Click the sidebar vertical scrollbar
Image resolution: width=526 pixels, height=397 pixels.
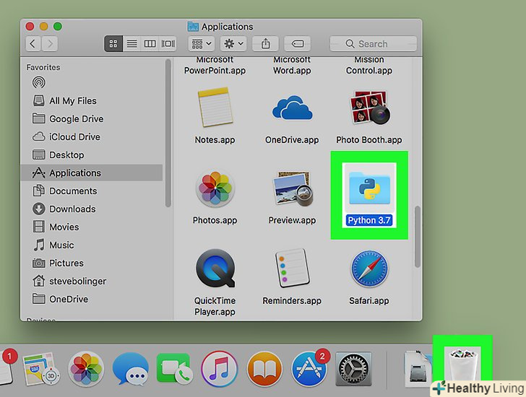[168, 133]
